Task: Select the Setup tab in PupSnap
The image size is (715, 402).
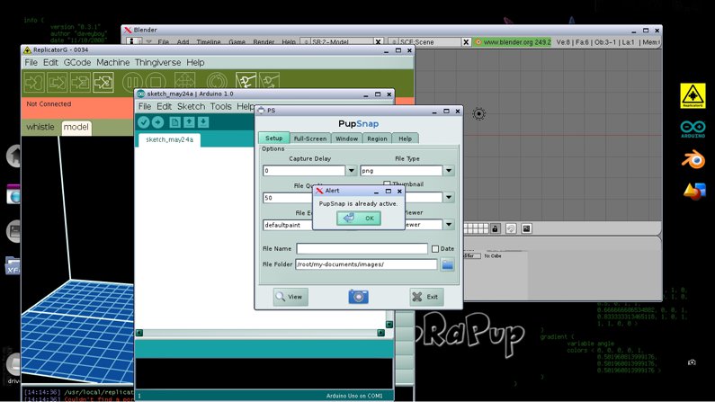Action: (274, 138)
